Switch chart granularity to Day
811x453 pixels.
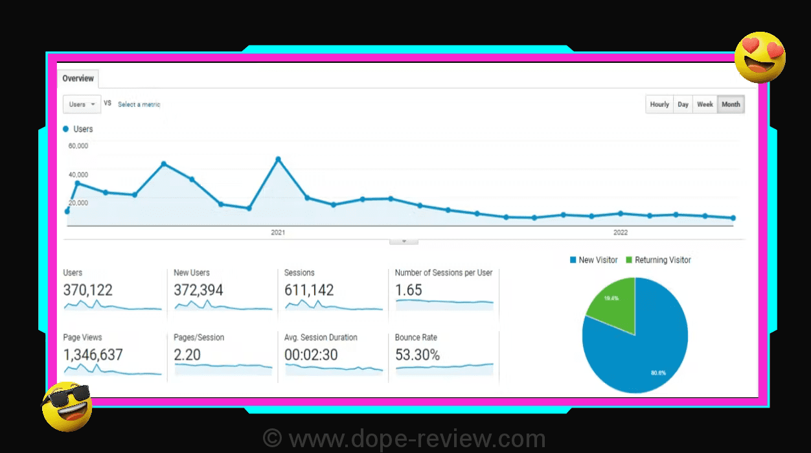click(683, 104)
